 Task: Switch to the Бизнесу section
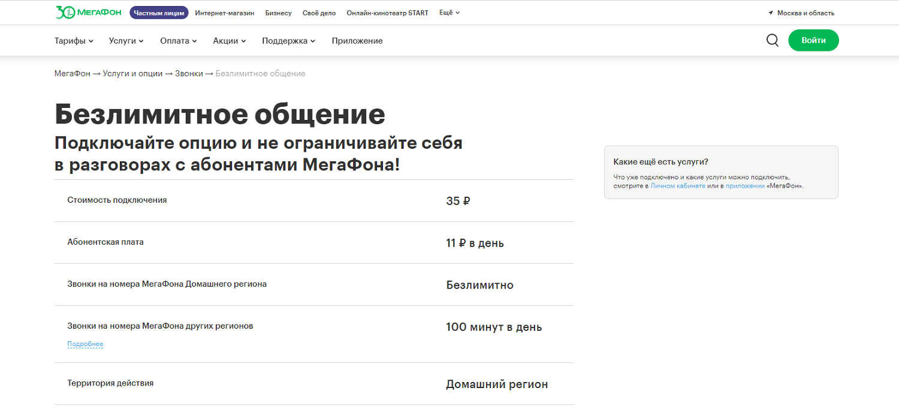278,13
